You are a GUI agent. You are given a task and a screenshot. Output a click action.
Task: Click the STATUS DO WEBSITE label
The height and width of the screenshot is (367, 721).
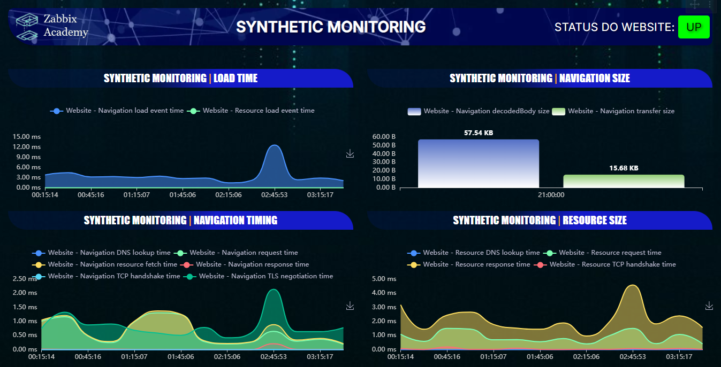[614, 27]
